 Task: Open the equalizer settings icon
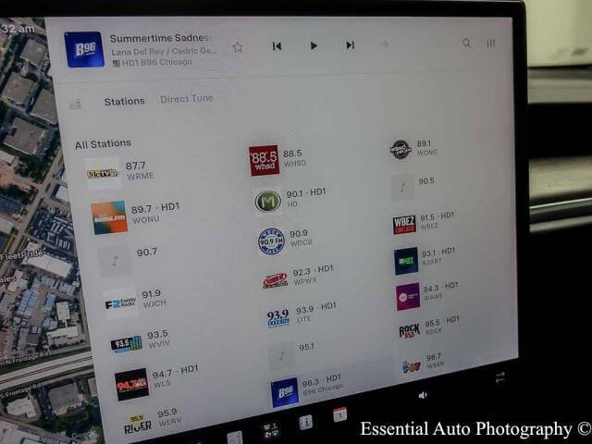490,43
